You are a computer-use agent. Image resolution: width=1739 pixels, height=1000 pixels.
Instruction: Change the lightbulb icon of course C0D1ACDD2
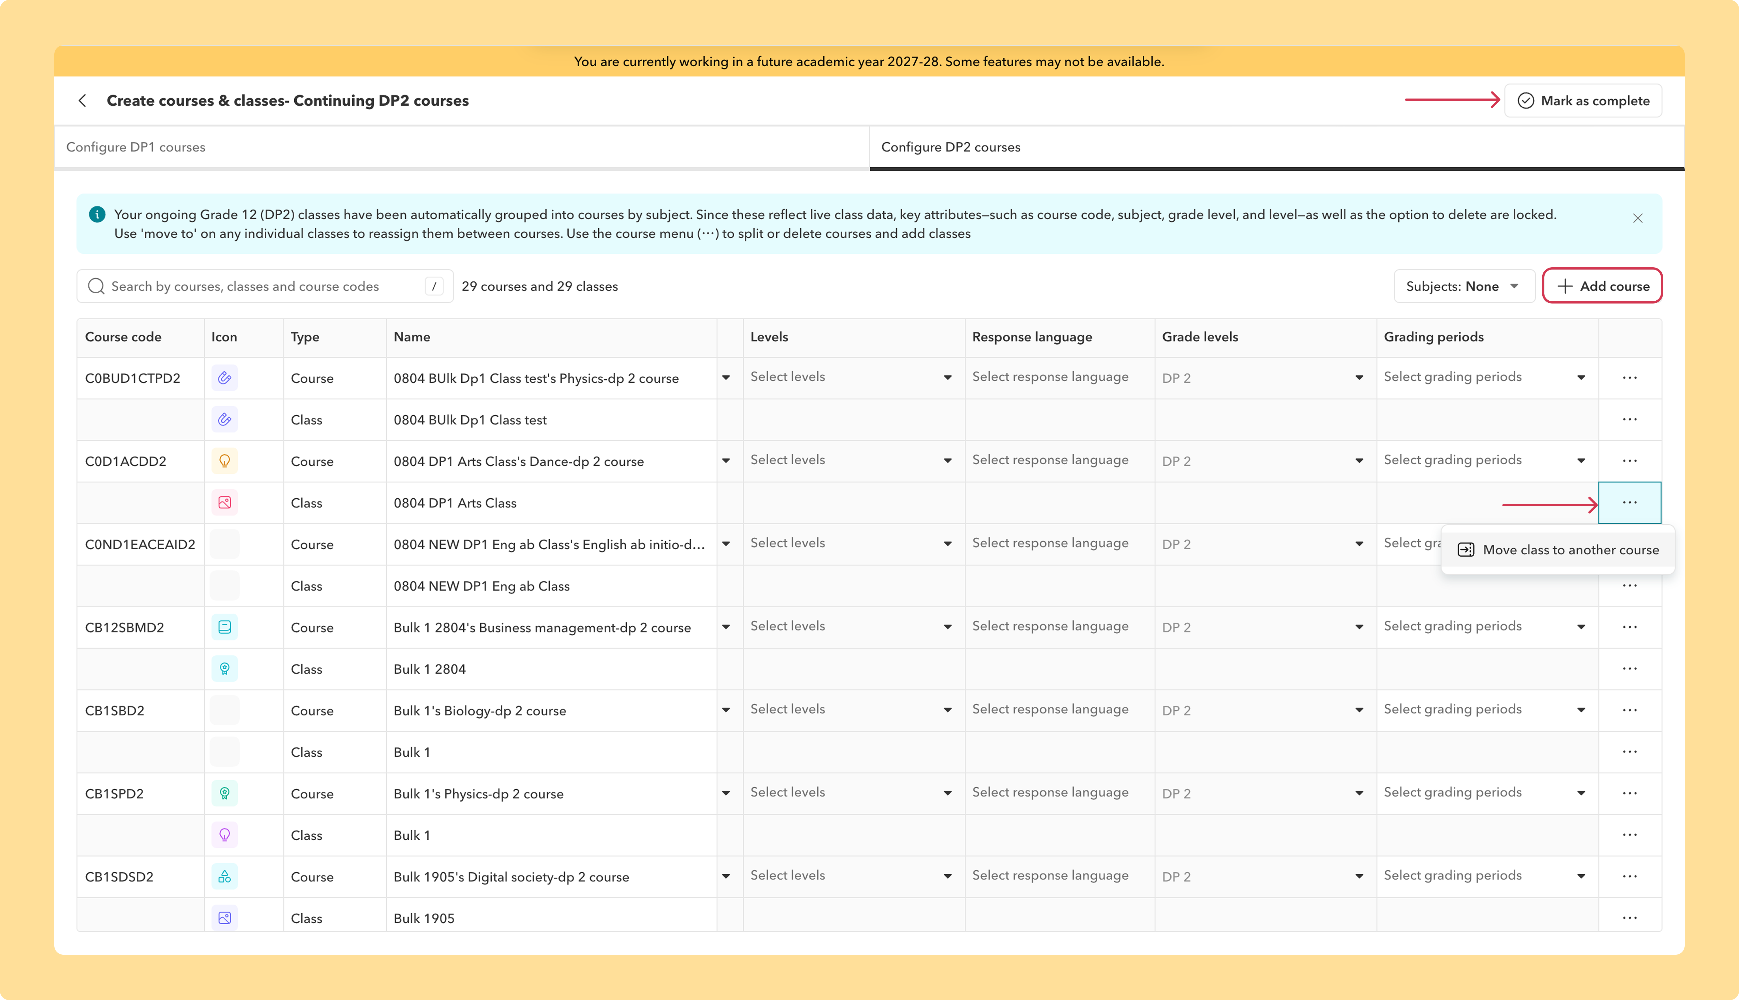tap(224, 461)
